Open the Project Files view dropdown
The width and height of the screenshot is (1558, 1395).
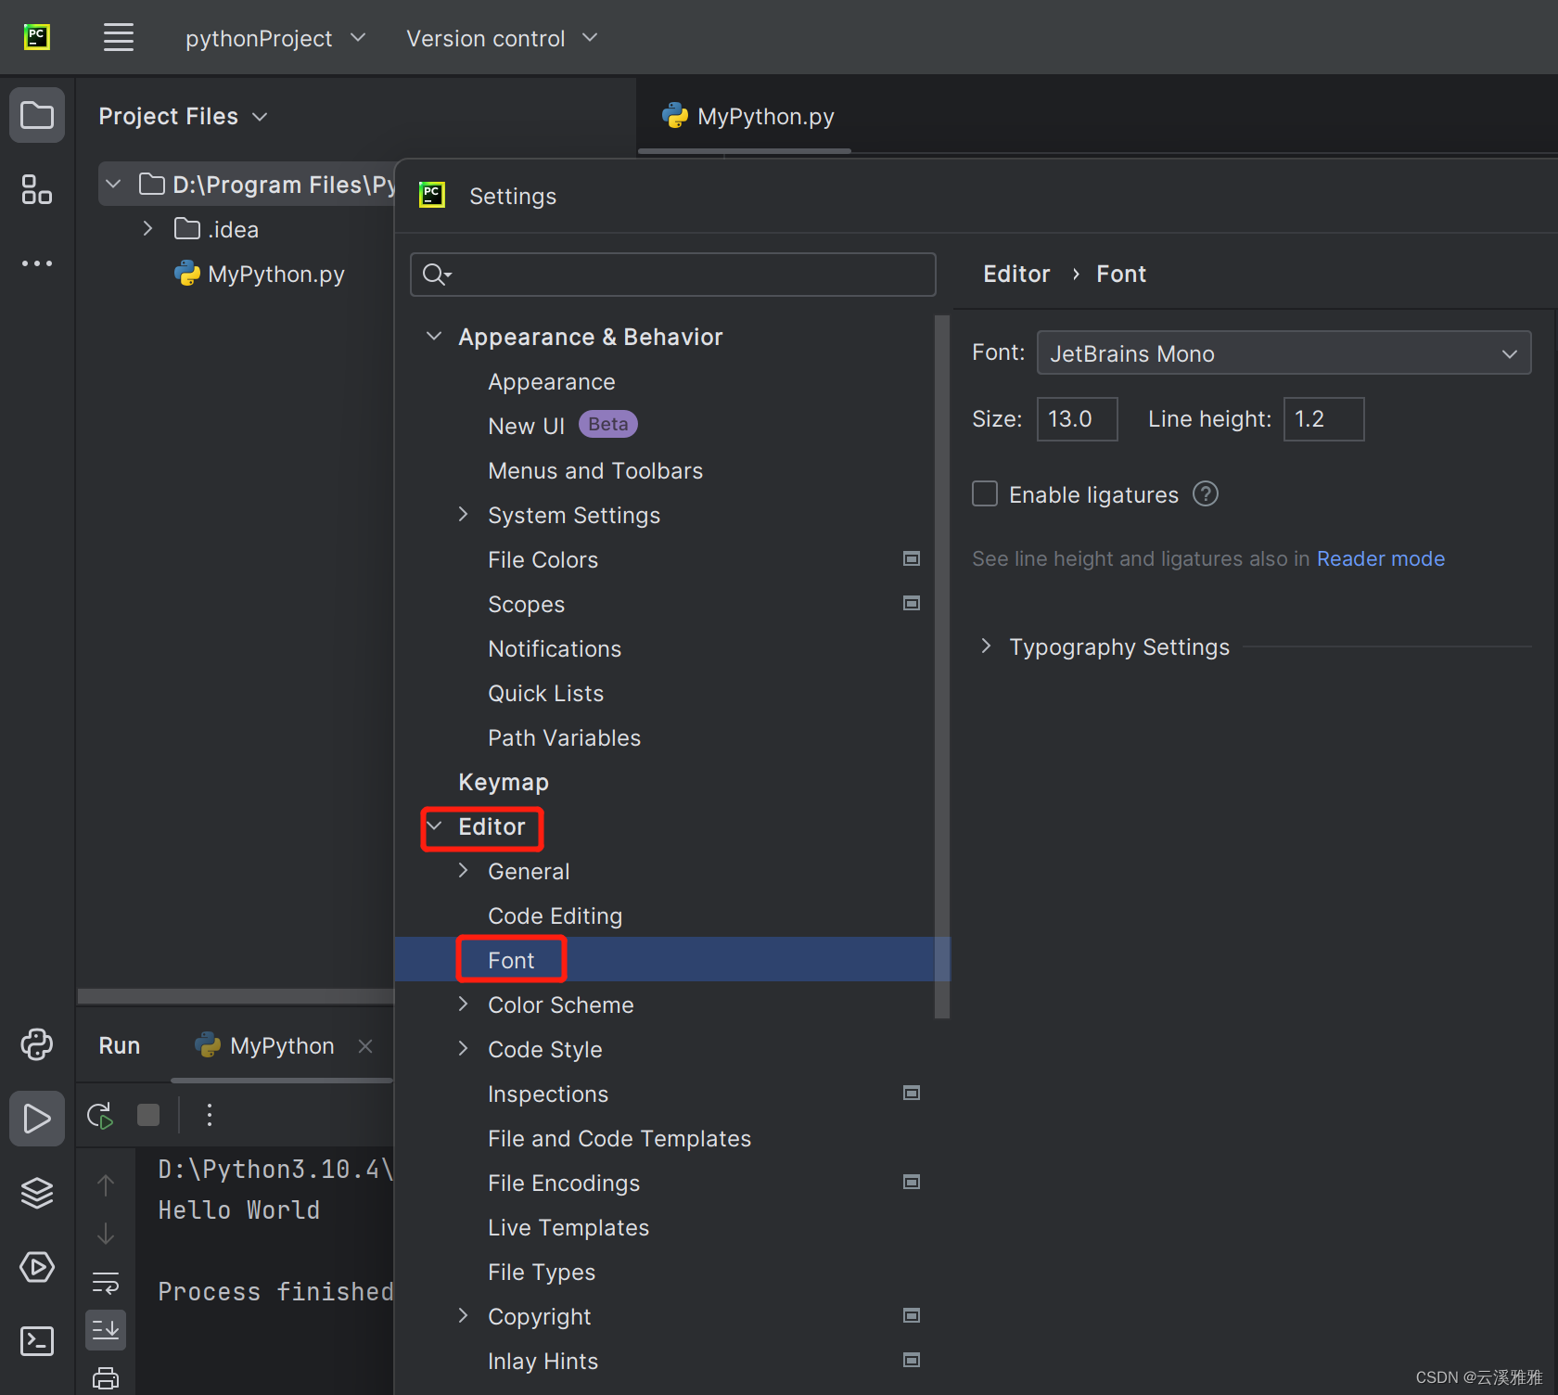click(183, 116)
